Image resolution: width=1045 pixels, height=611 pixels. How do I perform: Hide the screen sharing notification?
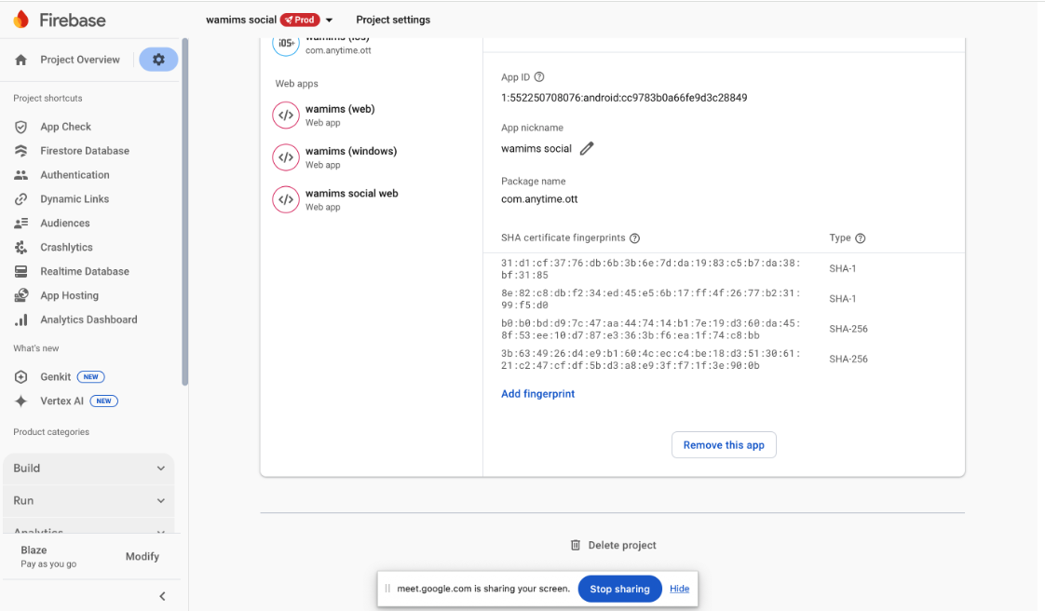click(x=679, y=589)
